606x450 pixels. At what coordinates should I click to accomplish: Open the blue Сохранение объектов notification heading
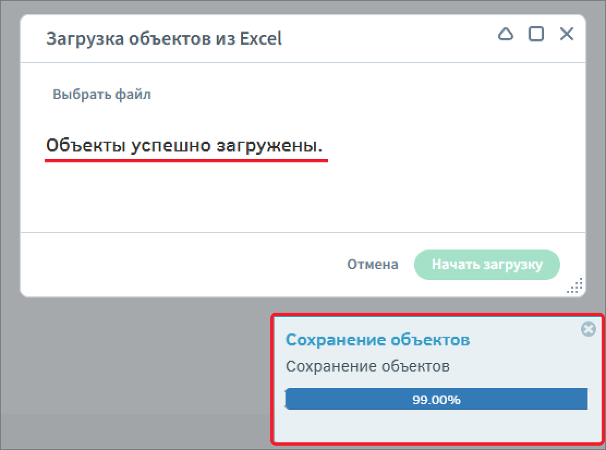tap(378, 340)
